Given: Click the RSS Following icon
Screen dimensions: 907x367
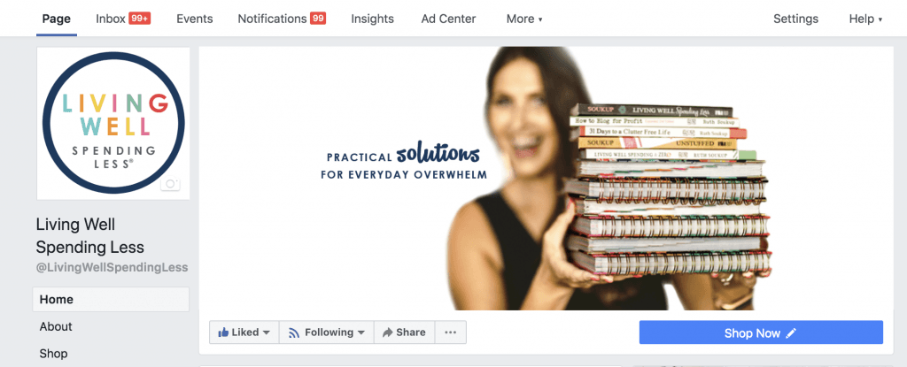Looking at the screenshot, I should coord(294,333).
